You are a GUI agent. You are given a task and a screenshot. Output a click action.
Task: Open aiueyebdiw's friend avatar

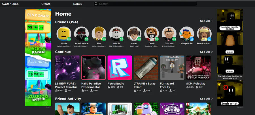click(x=187, y=34)
